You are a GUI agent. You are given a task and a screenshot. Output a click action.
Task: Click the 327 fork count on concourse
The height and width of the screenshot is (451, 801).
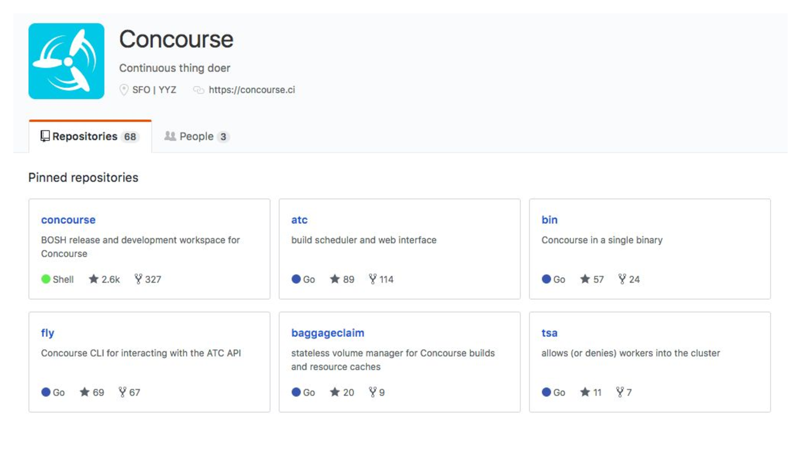153,279
